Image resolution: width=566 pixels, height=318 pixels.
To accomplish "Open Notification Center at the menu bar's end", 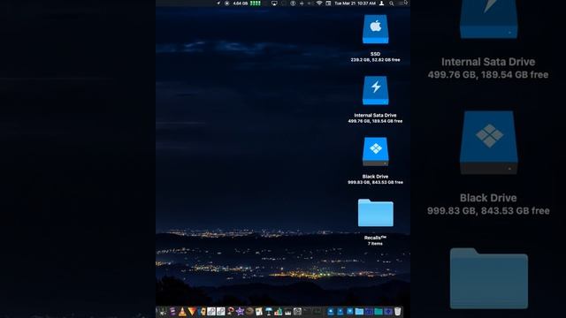I will (x=402, y=4).
